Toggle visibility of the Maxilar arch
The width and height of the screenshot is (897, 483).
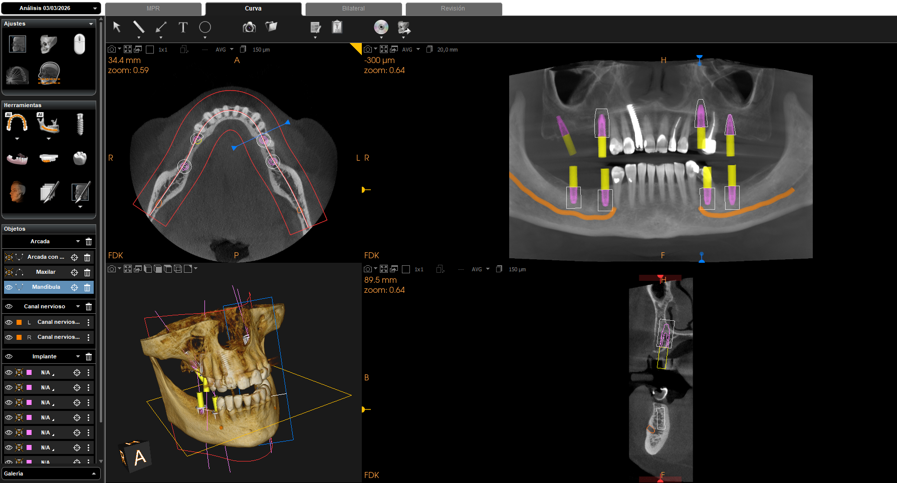pos(9,272)
